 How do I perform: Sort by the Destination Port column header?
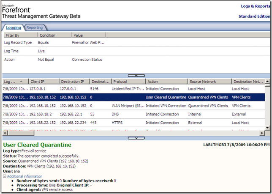[x=101, y=82]
